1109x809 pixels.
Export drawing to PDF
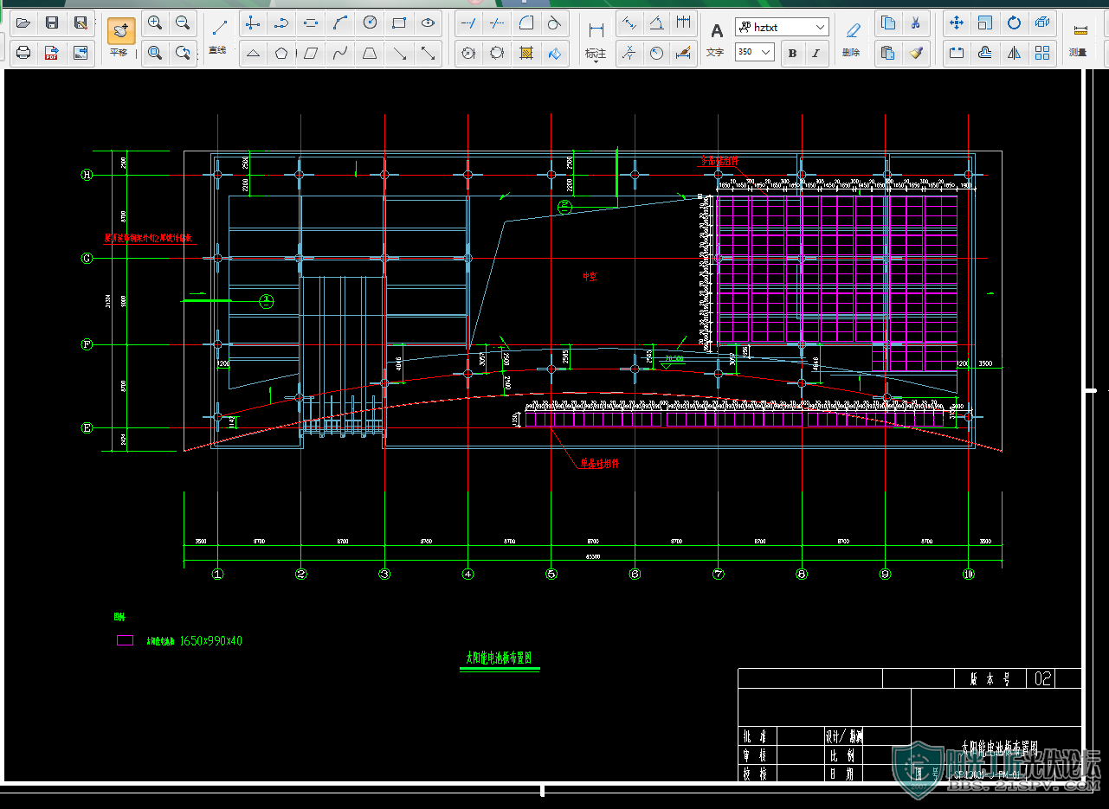click(x=52, y=53)
